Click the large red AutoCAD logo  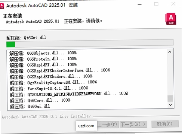(171, 19)
